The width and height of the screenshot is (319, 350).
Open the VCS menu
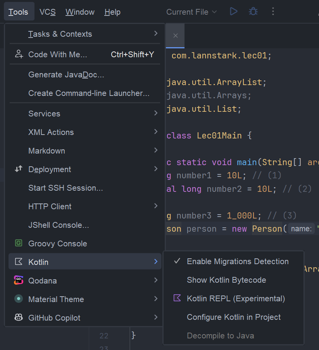coord(47,12)
